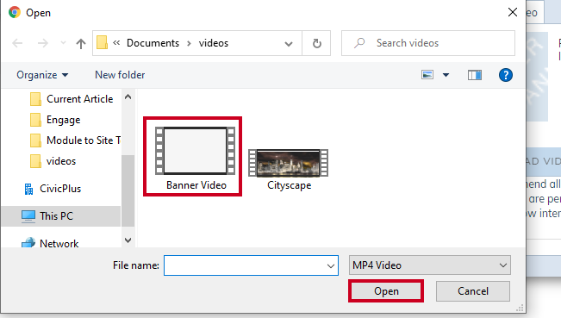Screen dimensions: 561x318
Task: Click the Open button
Action: tap(386, 291)
